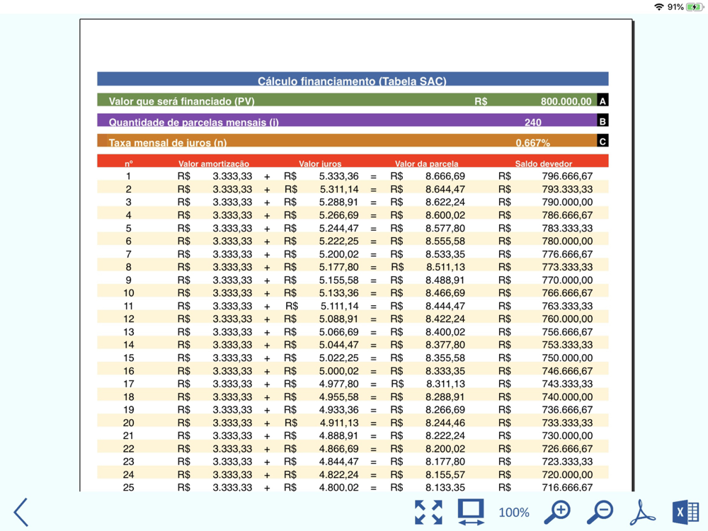
Task: Select juros value 4.933,36
Action: (x=338, y=409)
